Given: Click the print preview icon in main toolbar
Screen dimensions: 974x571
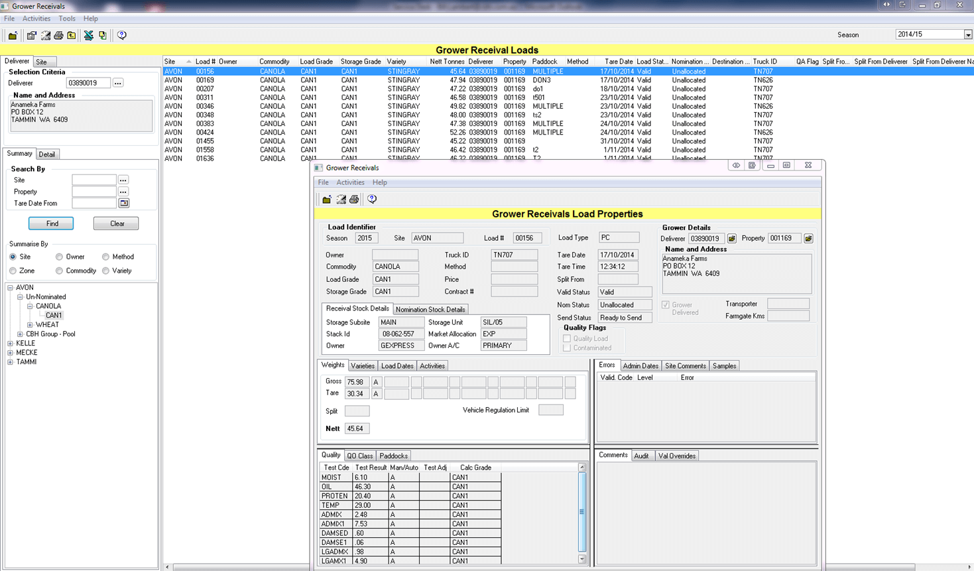Looking at the screenshot, I should [45, 35].
